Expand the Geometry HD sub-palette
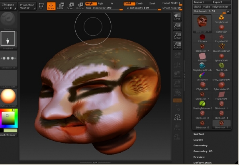 tap(203, 151)
